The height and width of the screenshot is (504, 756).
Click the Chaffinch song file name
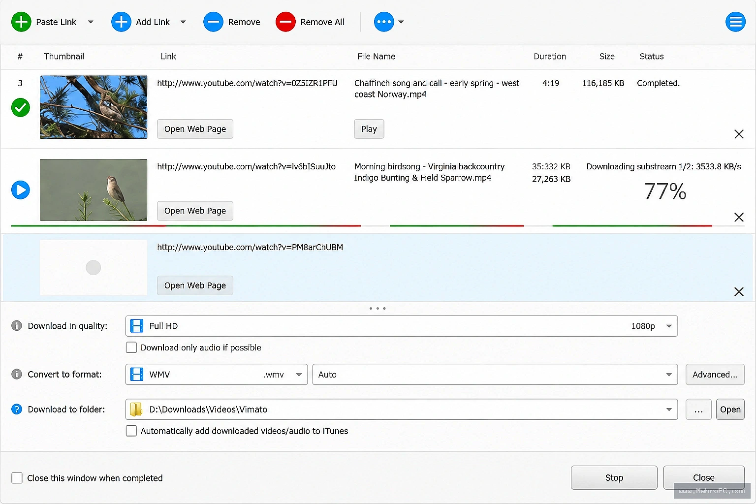pyautogui.click(x=437, y=89)
